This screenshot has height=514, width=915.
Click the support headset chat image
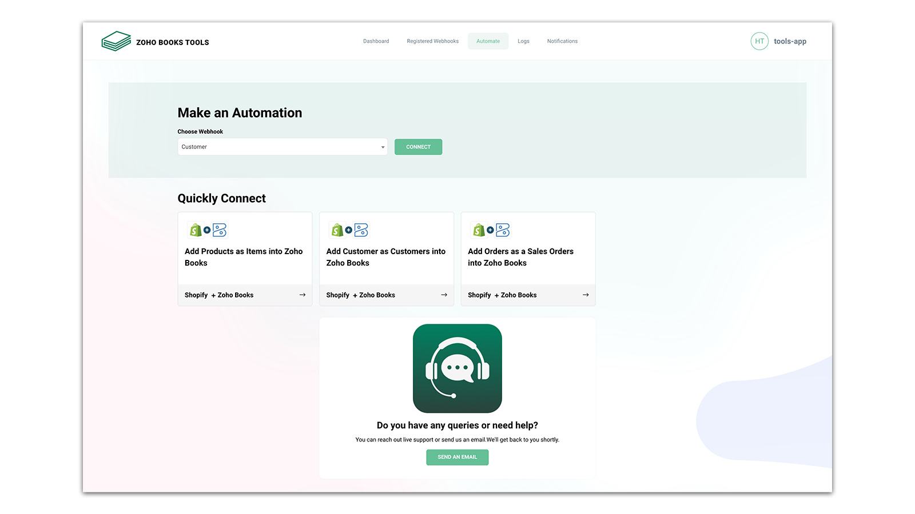click(457, 368)
